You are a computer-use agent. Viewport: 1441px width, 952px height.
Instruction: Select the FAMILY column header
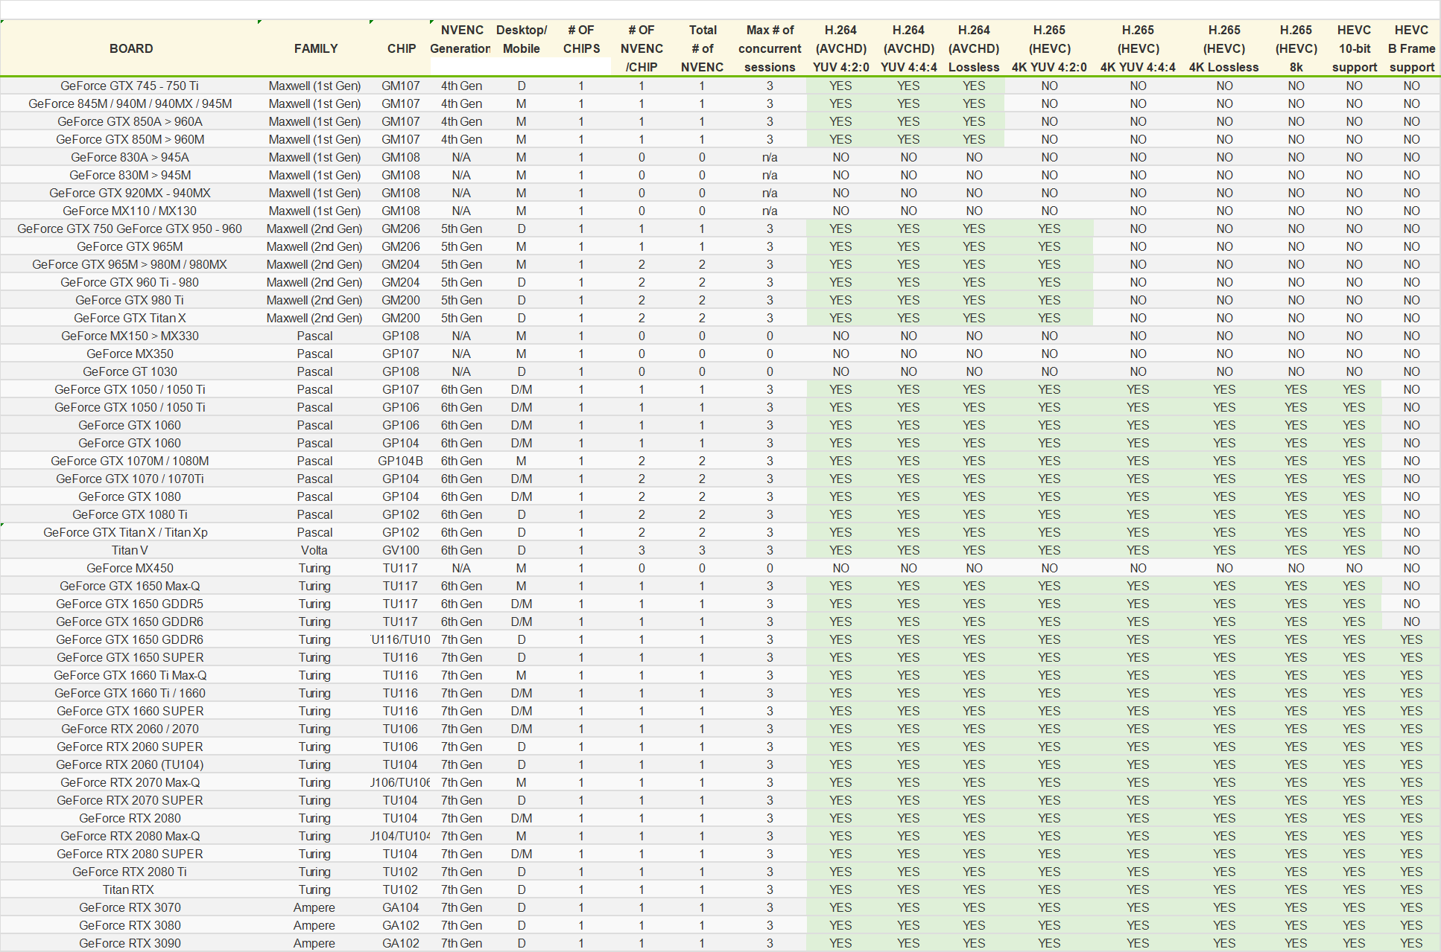point(315,48)
